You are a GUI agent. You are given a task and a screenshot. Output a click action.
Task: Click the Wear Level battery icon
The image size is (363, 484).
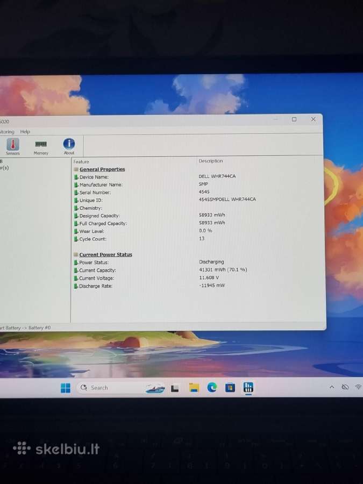[76, 231]
